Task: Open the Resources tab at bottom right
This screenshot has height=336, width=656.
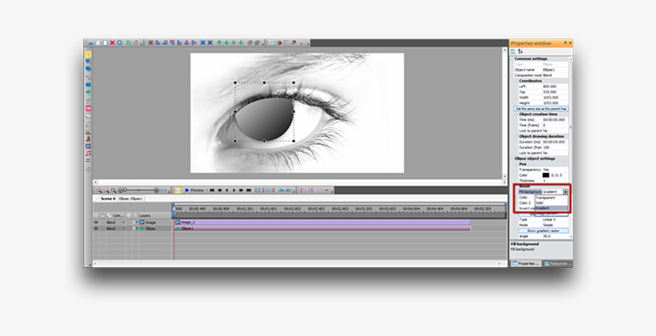Action: (x=558, y=264)
